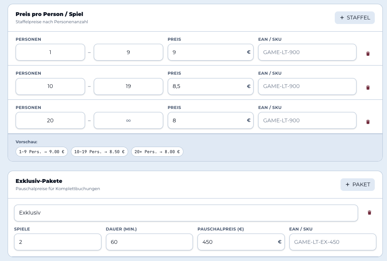Edit minimum persons field showing 20

tap(50, 121)
